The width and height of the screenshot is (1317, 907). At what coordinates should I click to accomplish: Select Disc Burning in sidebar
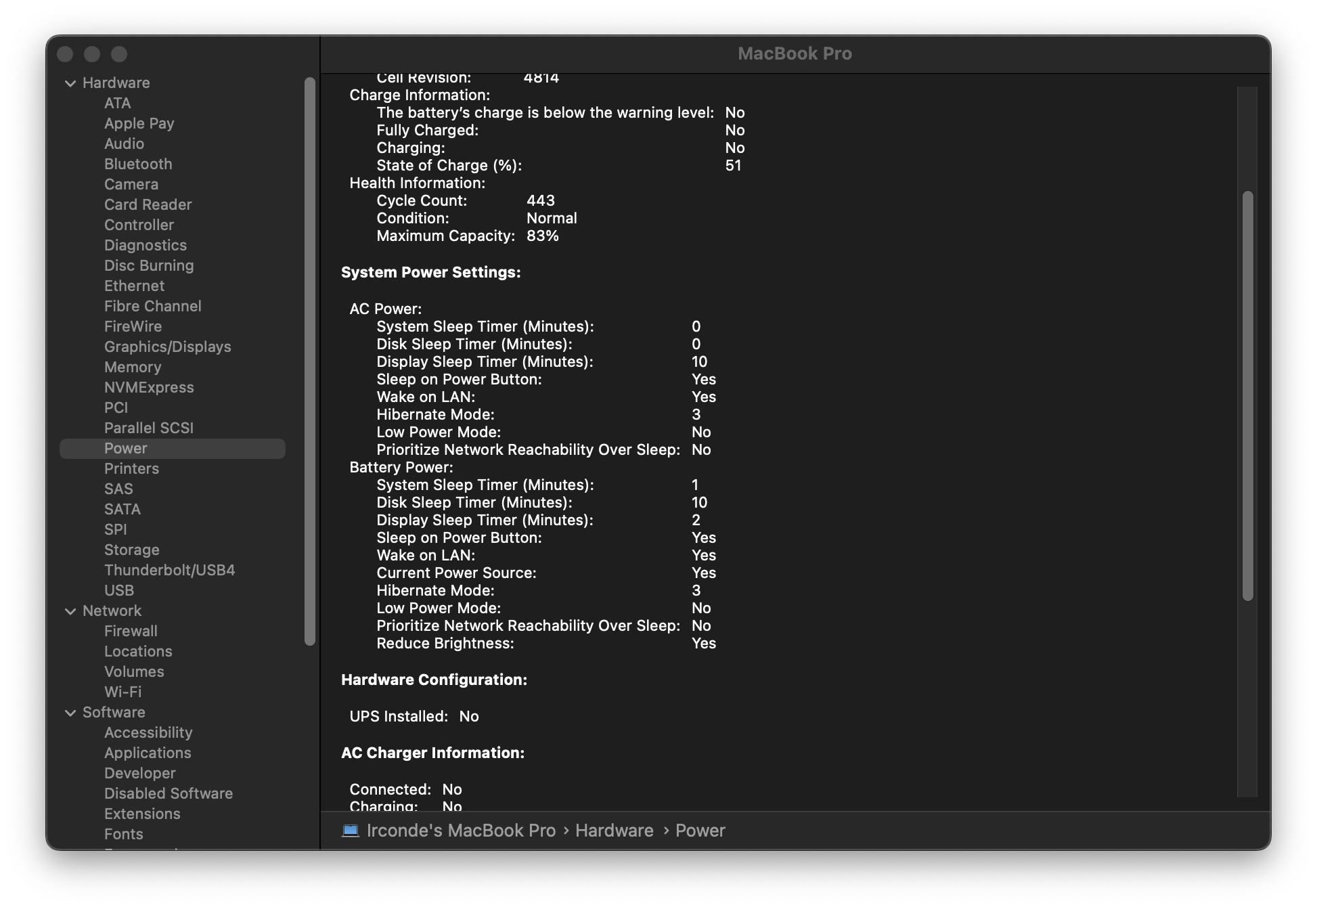click(149, 265)
